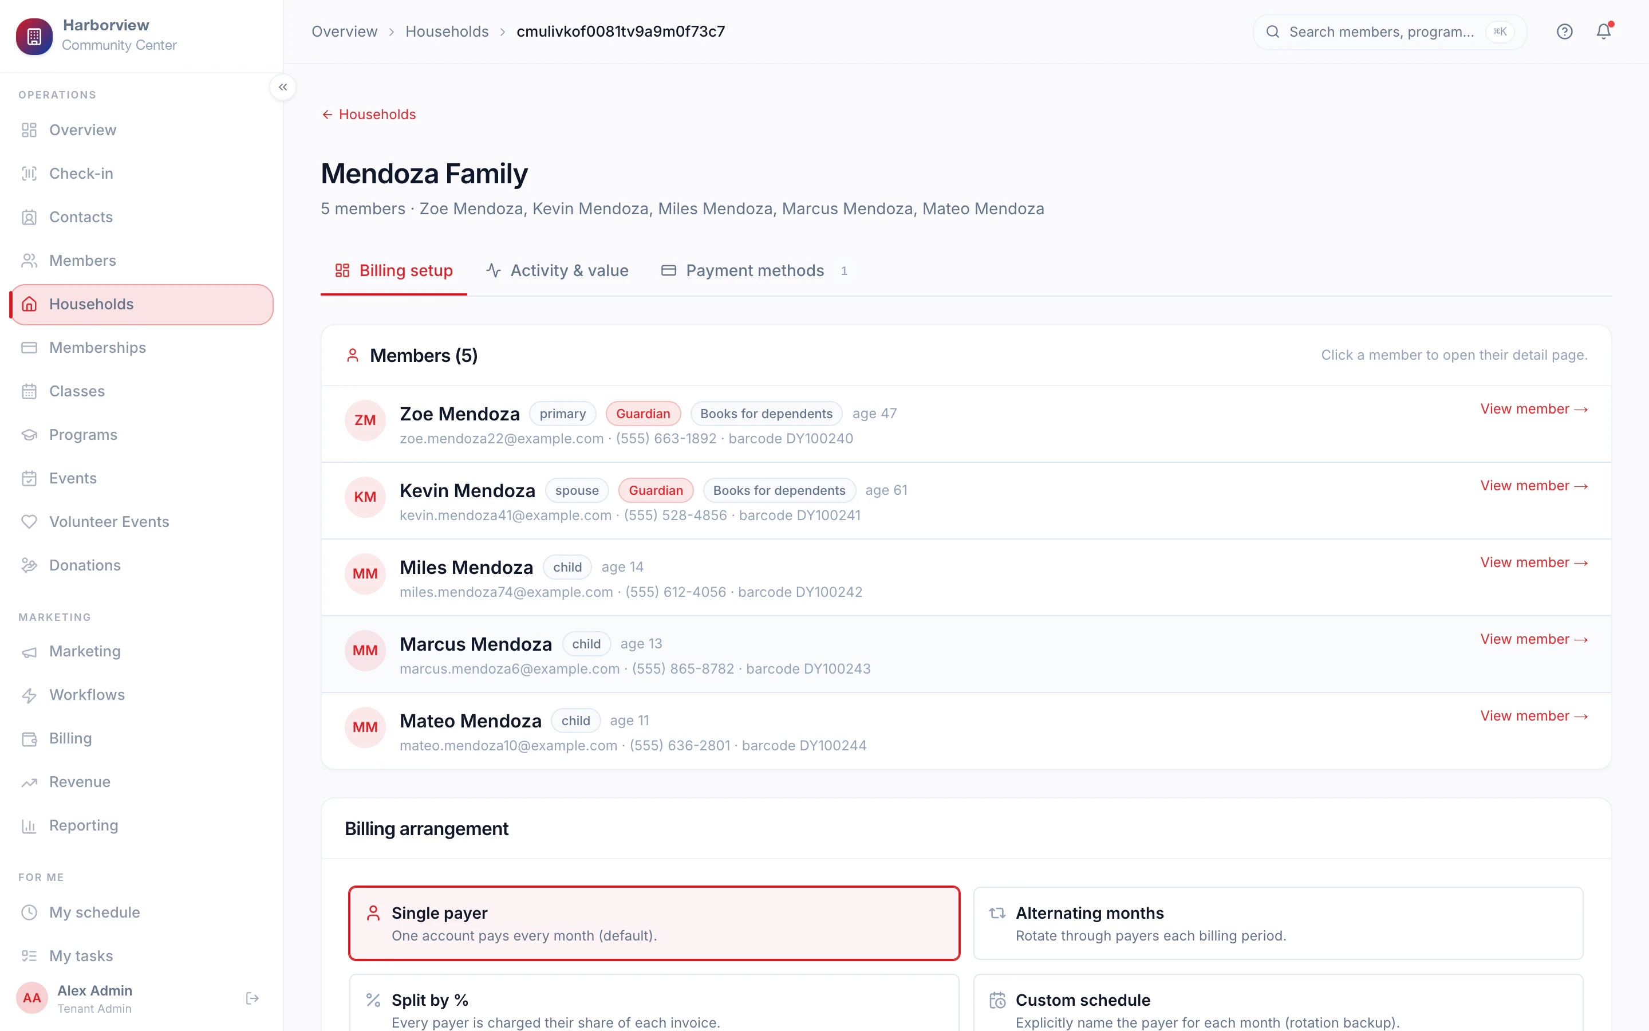
Task: Select the Split by % arrangement
Action: [x=654, y=1003]
